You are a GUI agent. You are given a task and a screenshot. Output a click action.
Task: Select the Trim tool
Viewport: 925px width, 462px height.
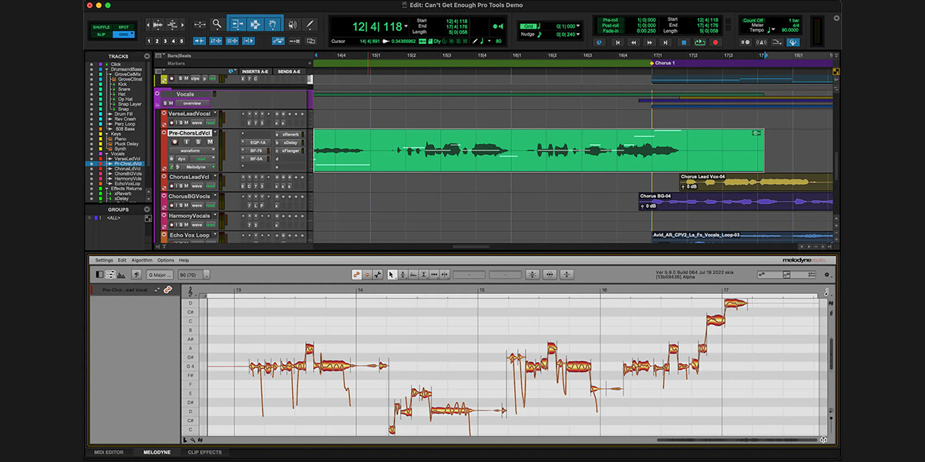pos(237,24)
